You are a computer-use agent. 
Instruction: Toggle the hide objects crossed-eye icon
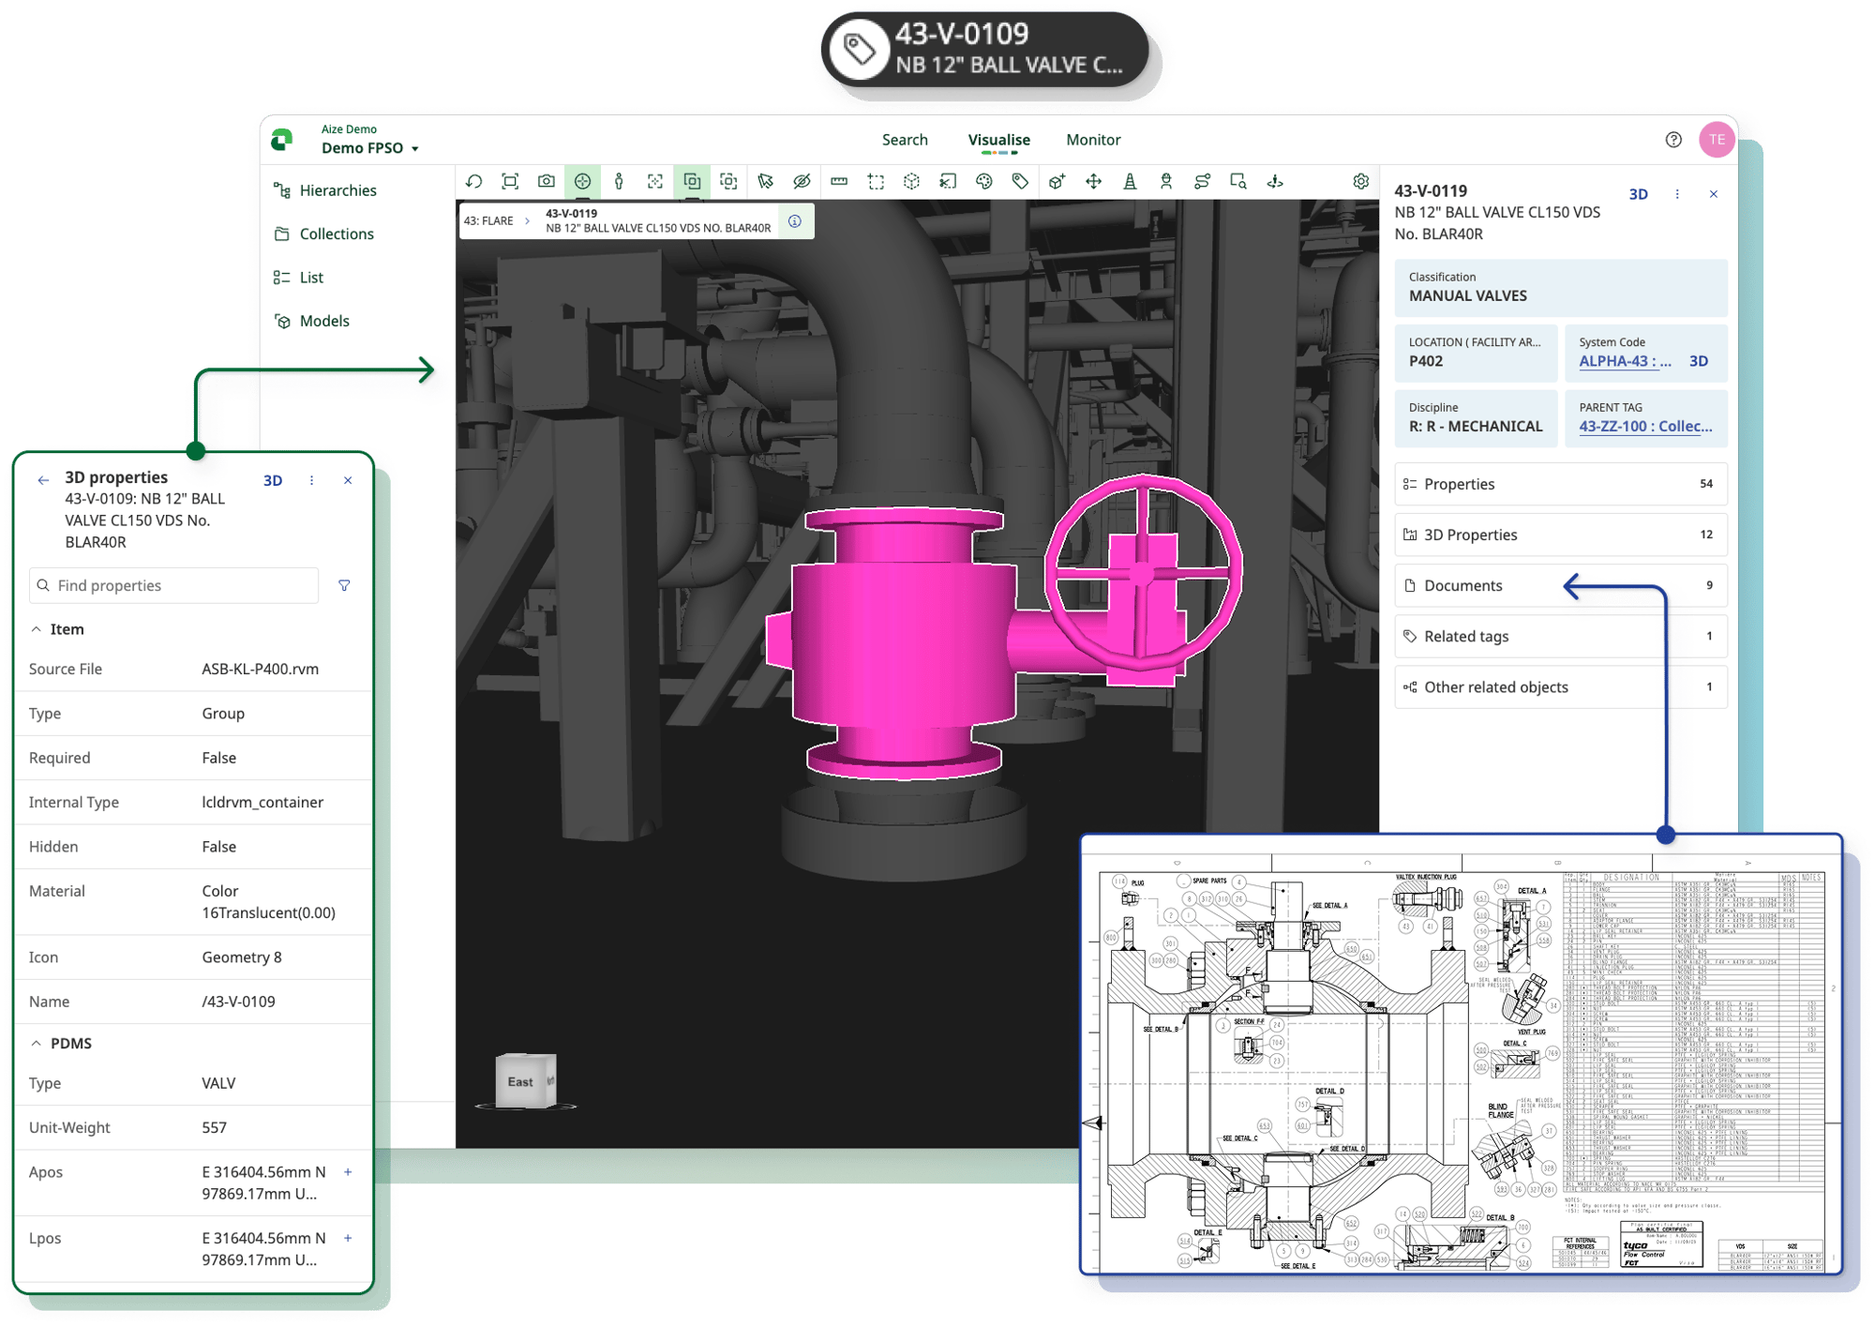(x=802, y=182)
